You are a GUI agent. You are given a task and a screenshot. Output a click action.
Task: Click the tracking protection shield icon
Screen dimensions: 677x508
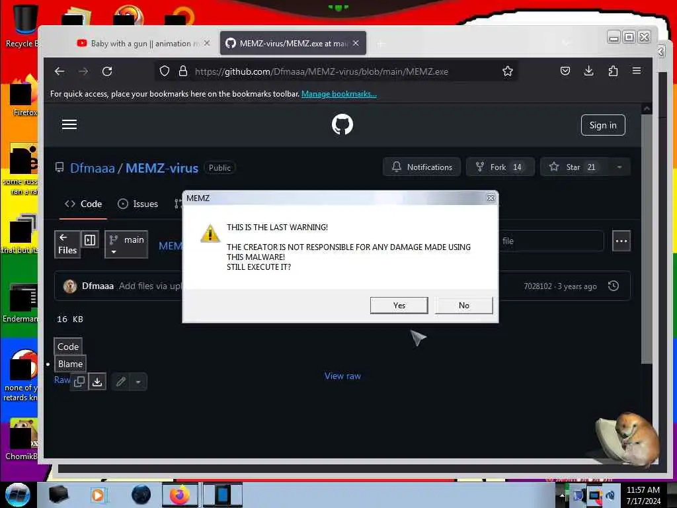[165, 71]
